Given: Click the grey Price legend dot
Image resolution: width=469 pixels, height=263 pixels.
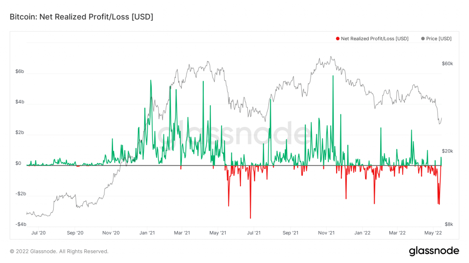Looking at the screenshot, I should (423, 39).
